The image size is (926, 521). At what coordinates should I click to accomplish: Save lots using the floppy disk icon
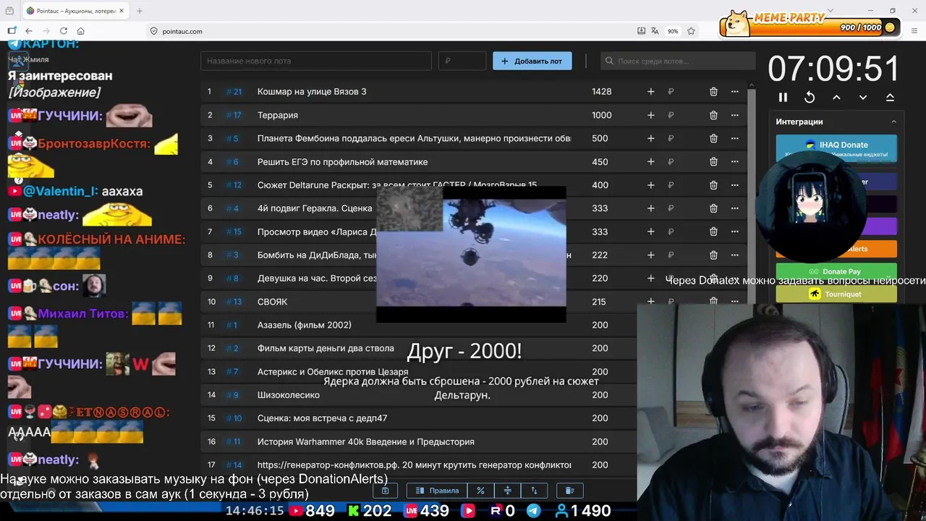386,491
